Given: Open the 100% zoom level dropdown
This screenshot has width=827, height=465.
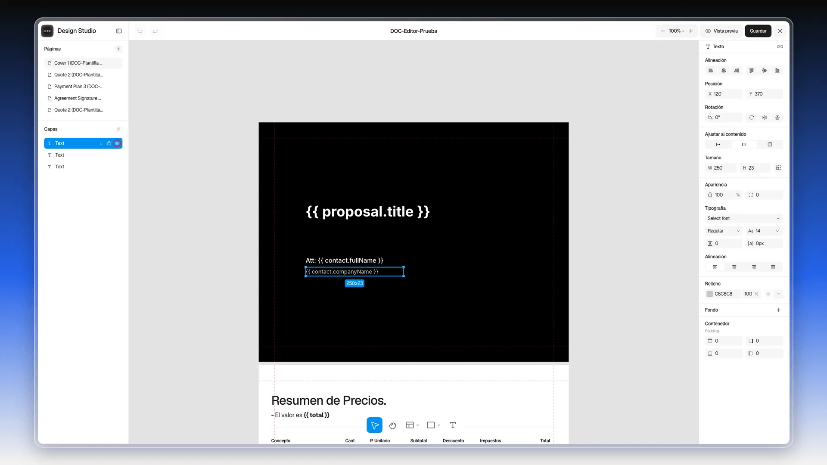Looking at the screenshot, I should pyautogui.click(x=677, y=31).
